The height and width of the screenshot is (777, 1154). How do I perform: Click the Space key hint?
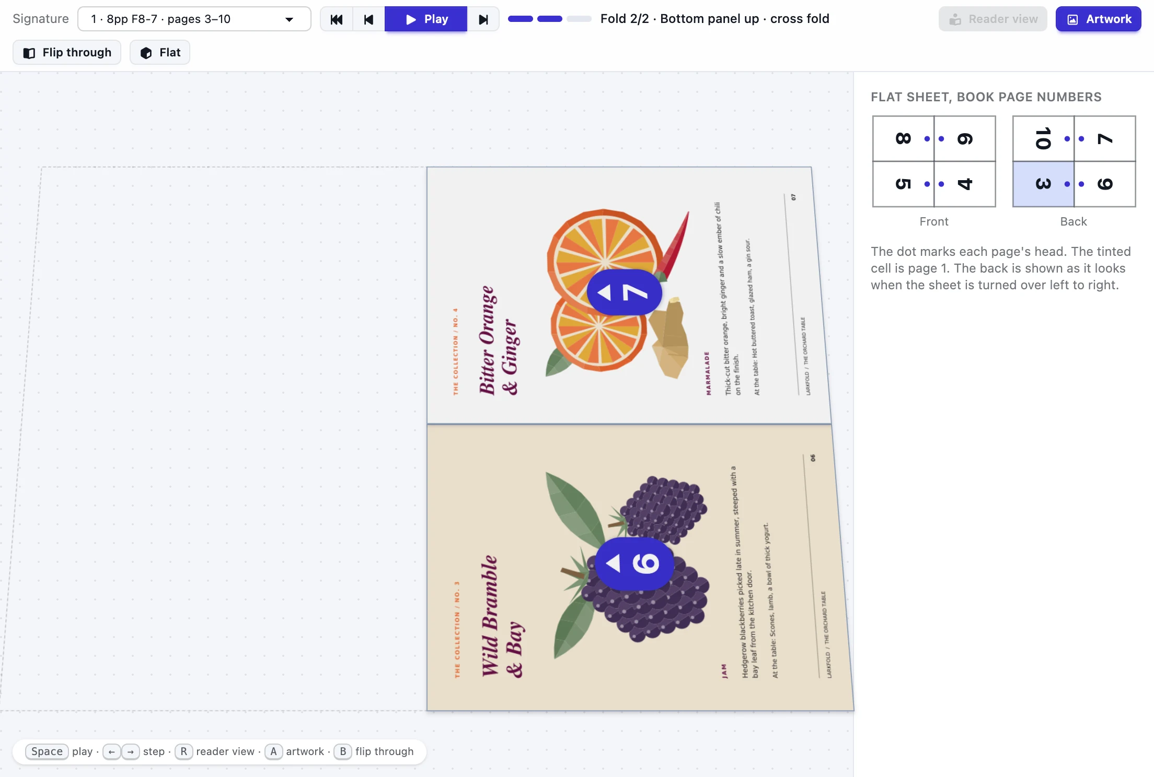click(x=47, y=751)
